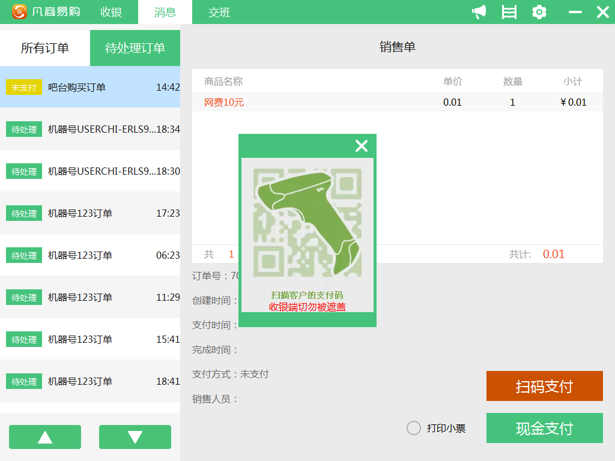Open the settings gear icon
615x461 pixels.
[x=539, y=12]
